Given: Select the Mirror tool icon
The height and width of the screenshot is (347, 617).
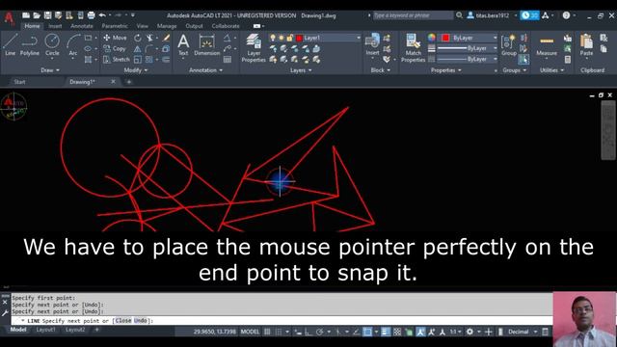Looking at the screenshot, I should pos(137,49).
